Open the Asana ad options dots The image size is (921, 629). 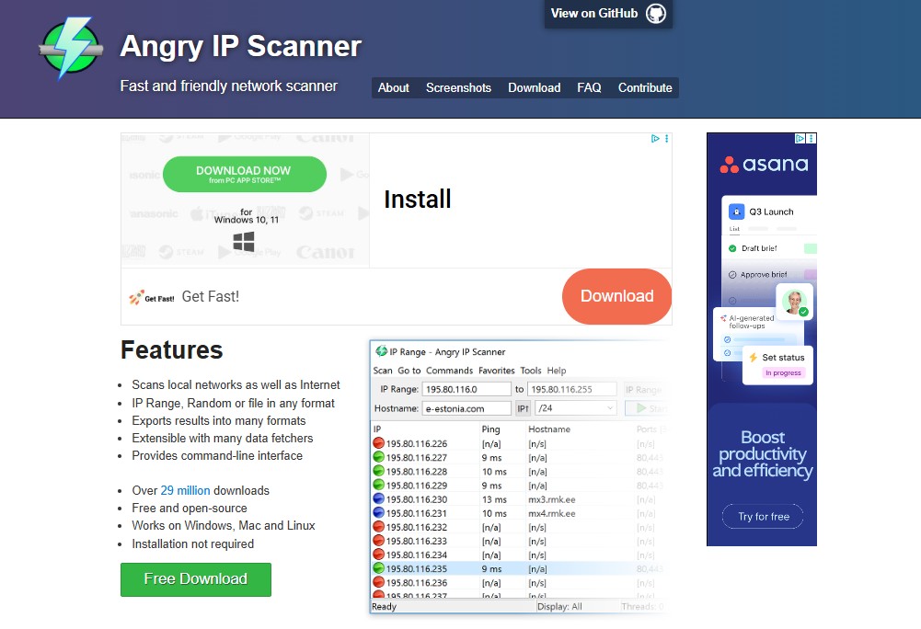(812, 139)
